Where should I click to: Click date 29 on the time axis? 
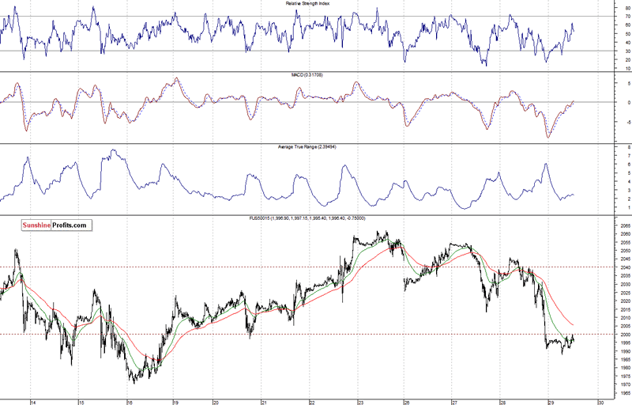tap(551, 403)
